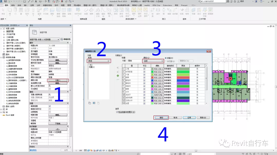Select the Room Separator (房间分隔) tool

pyautogui.click(x=121, y=12)
